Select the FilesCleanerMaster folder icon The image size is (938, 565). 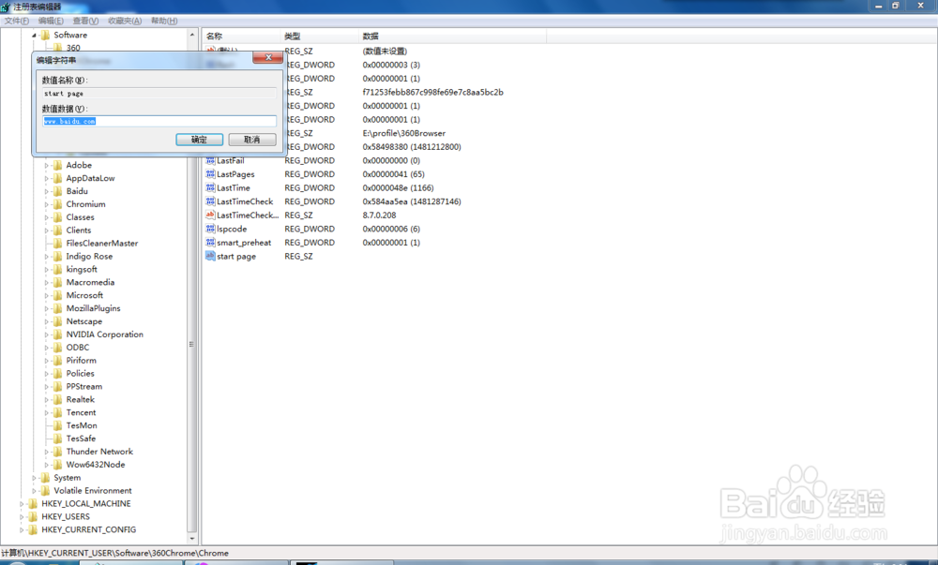pos(58,243)
